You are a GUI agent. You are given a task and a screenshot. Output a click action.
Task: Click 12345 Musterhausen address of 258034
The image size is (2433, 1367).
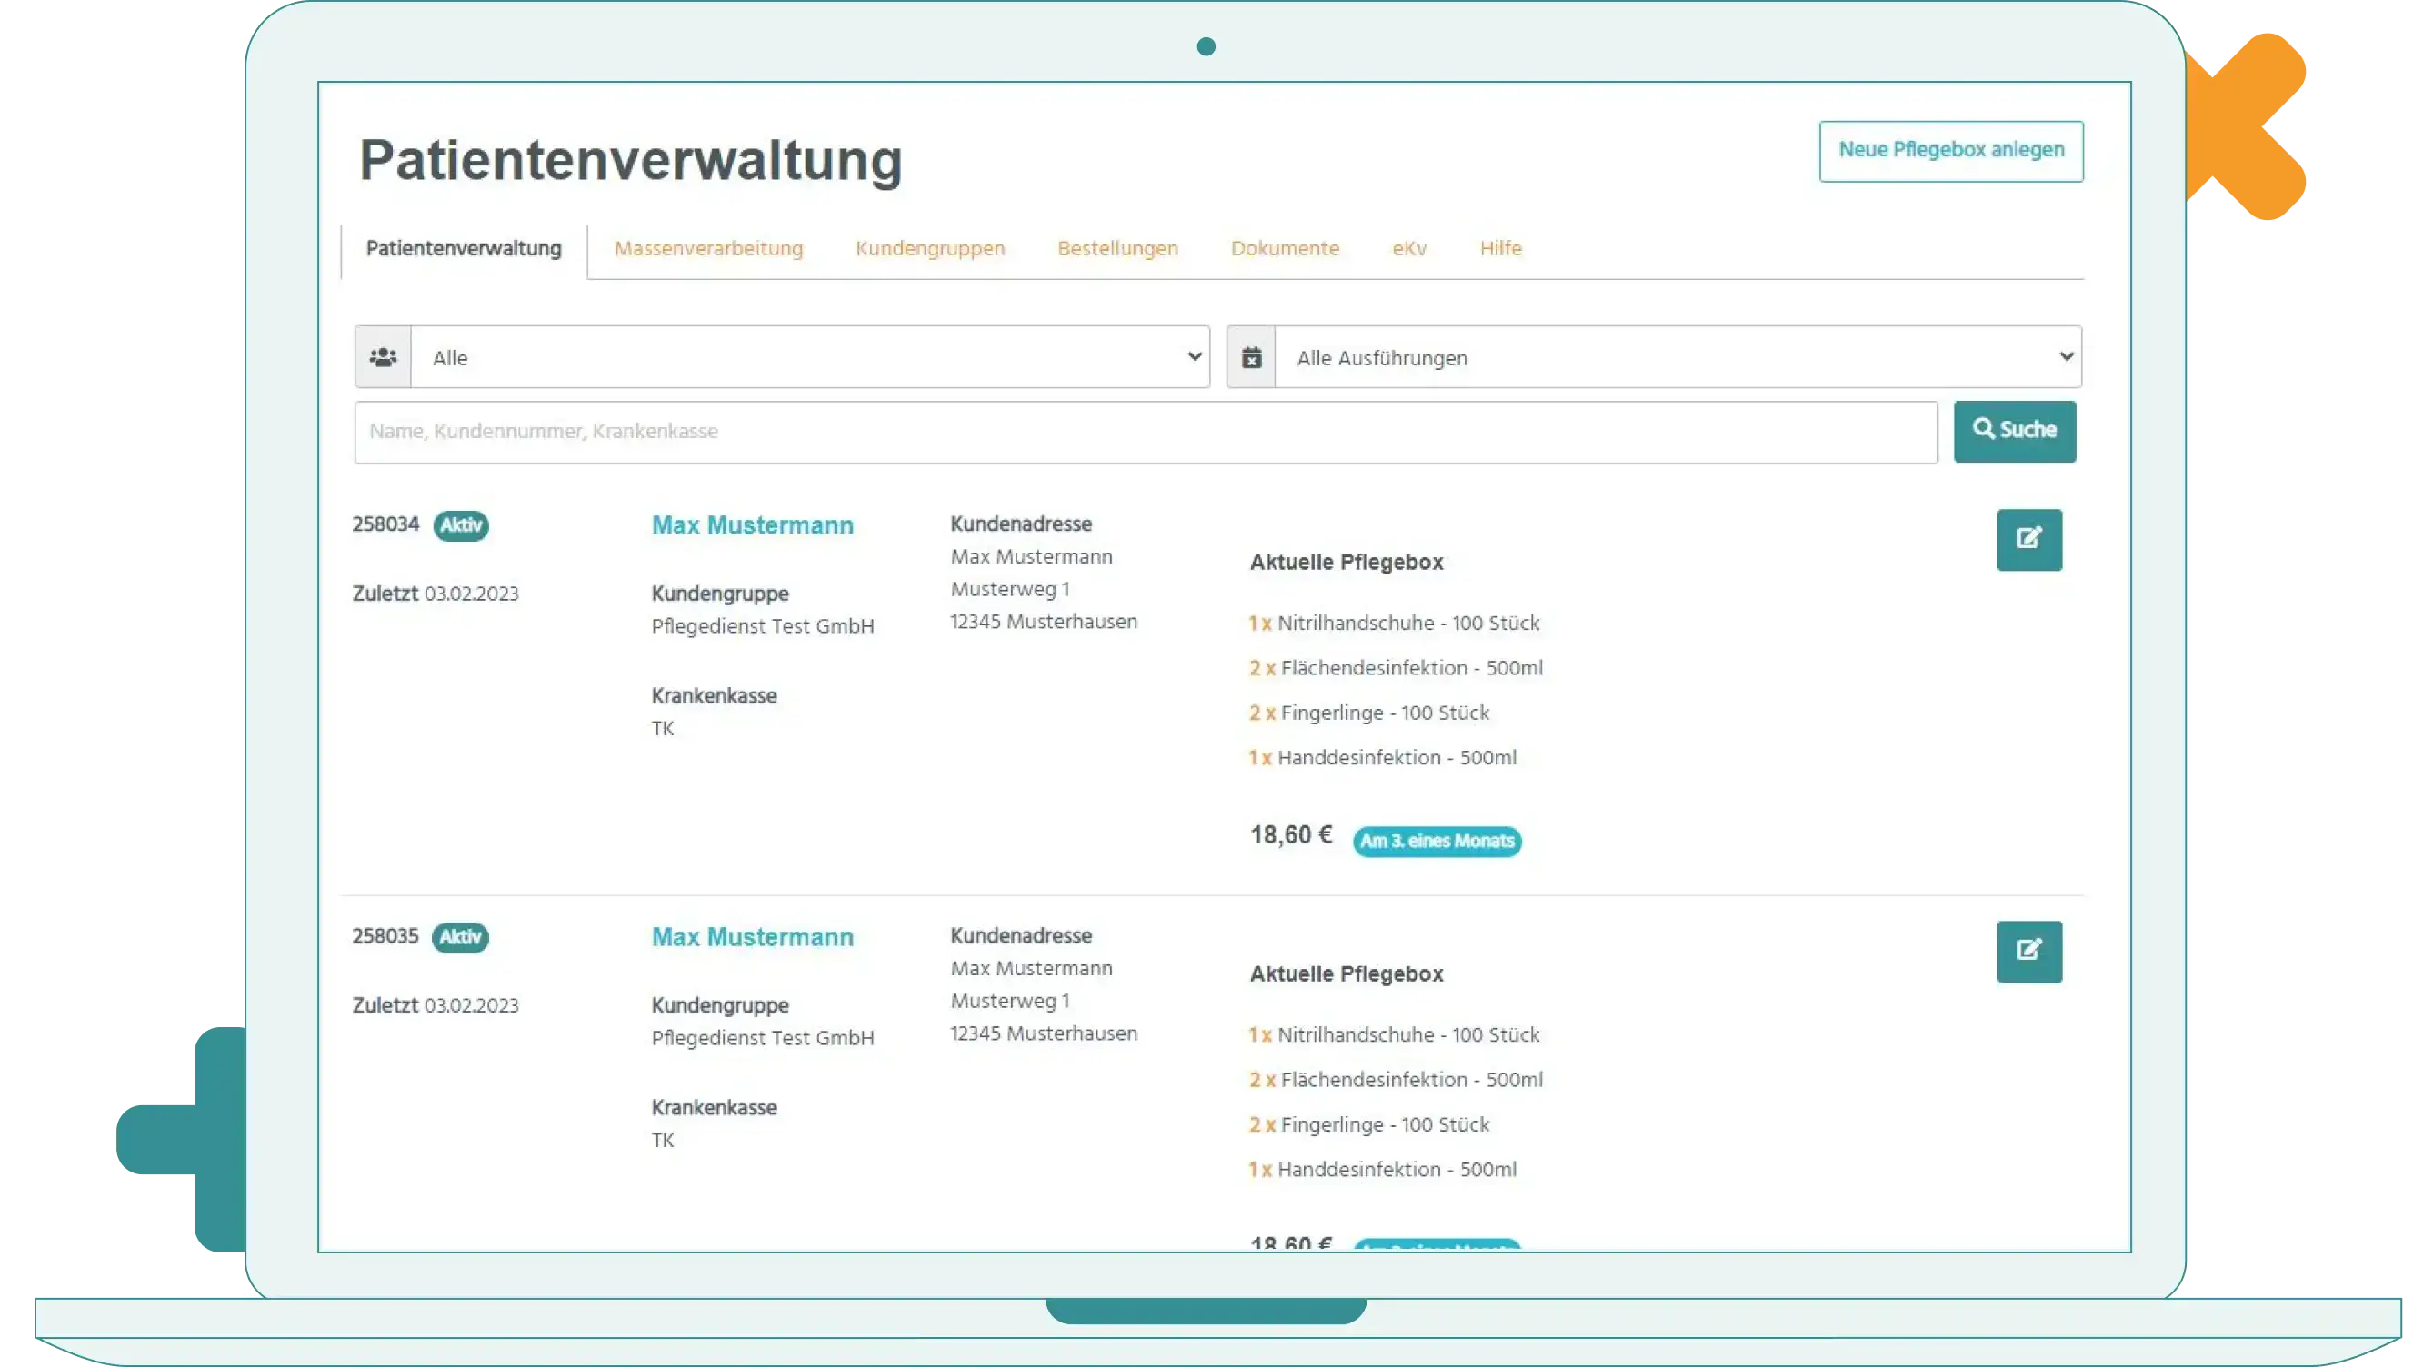coord(1044,622)
